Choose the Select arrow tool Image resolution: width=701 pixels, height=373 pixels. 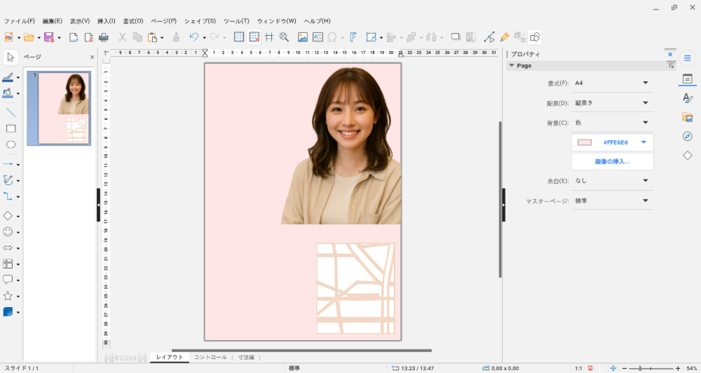[x=11, y=57]
